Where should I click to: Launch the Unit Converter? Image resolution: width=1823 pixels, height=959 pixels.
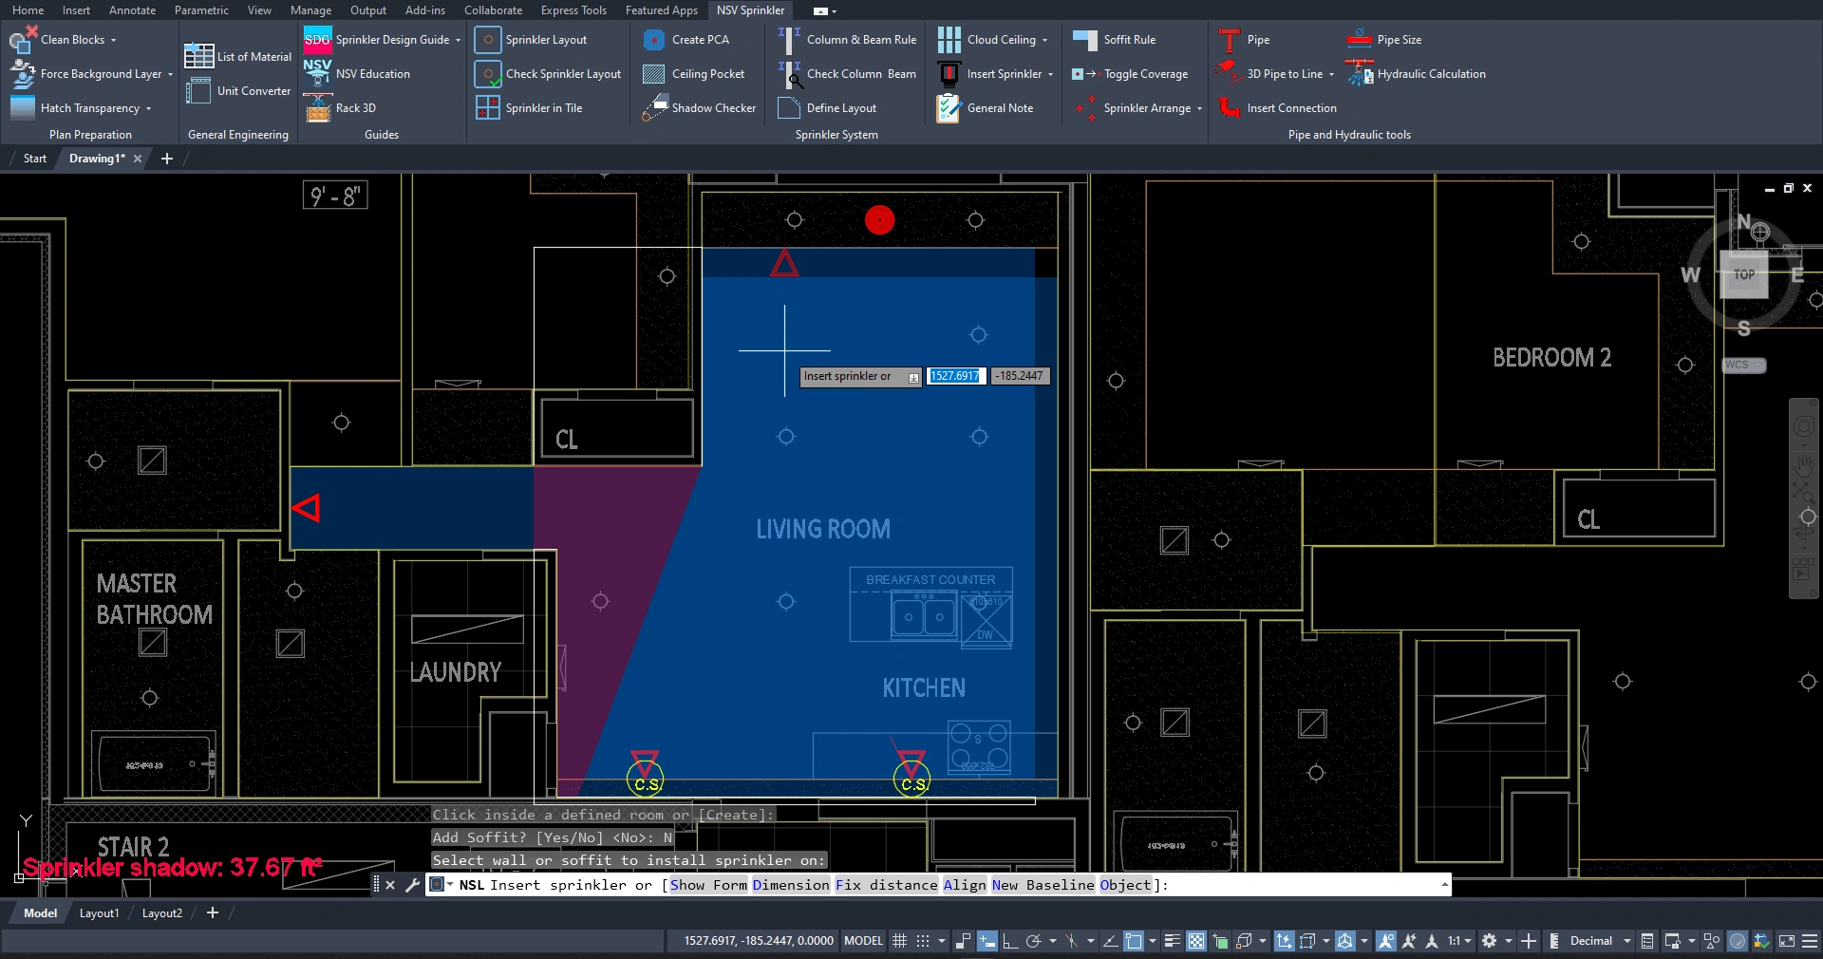238,91
